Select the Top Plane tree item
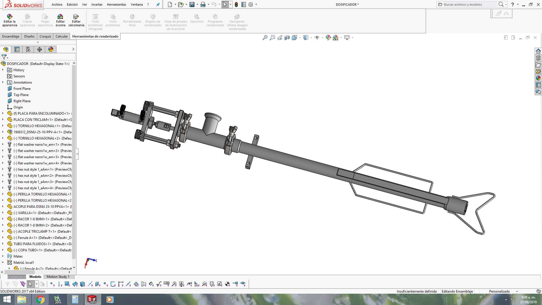Screen dimensions: 542x305 coord(21,95)
